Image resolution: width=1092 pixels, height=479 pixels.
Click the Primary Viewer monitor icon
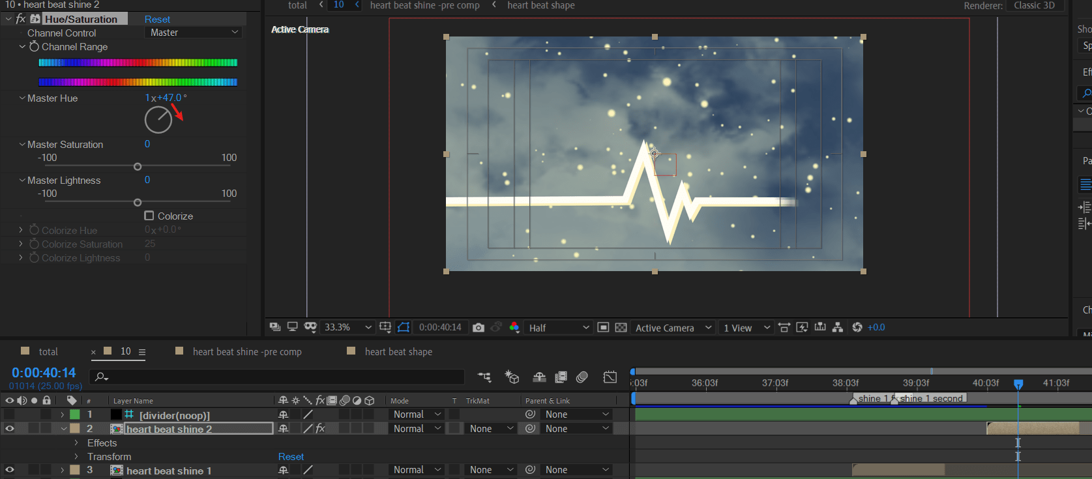292,327
